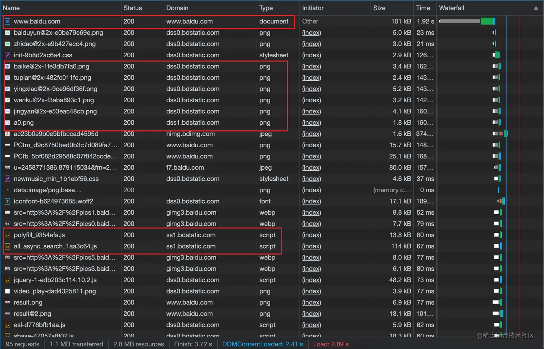Screen dimensions: 544x349
Task: Click the image icon for result@2.png
Action: [8, 314]
